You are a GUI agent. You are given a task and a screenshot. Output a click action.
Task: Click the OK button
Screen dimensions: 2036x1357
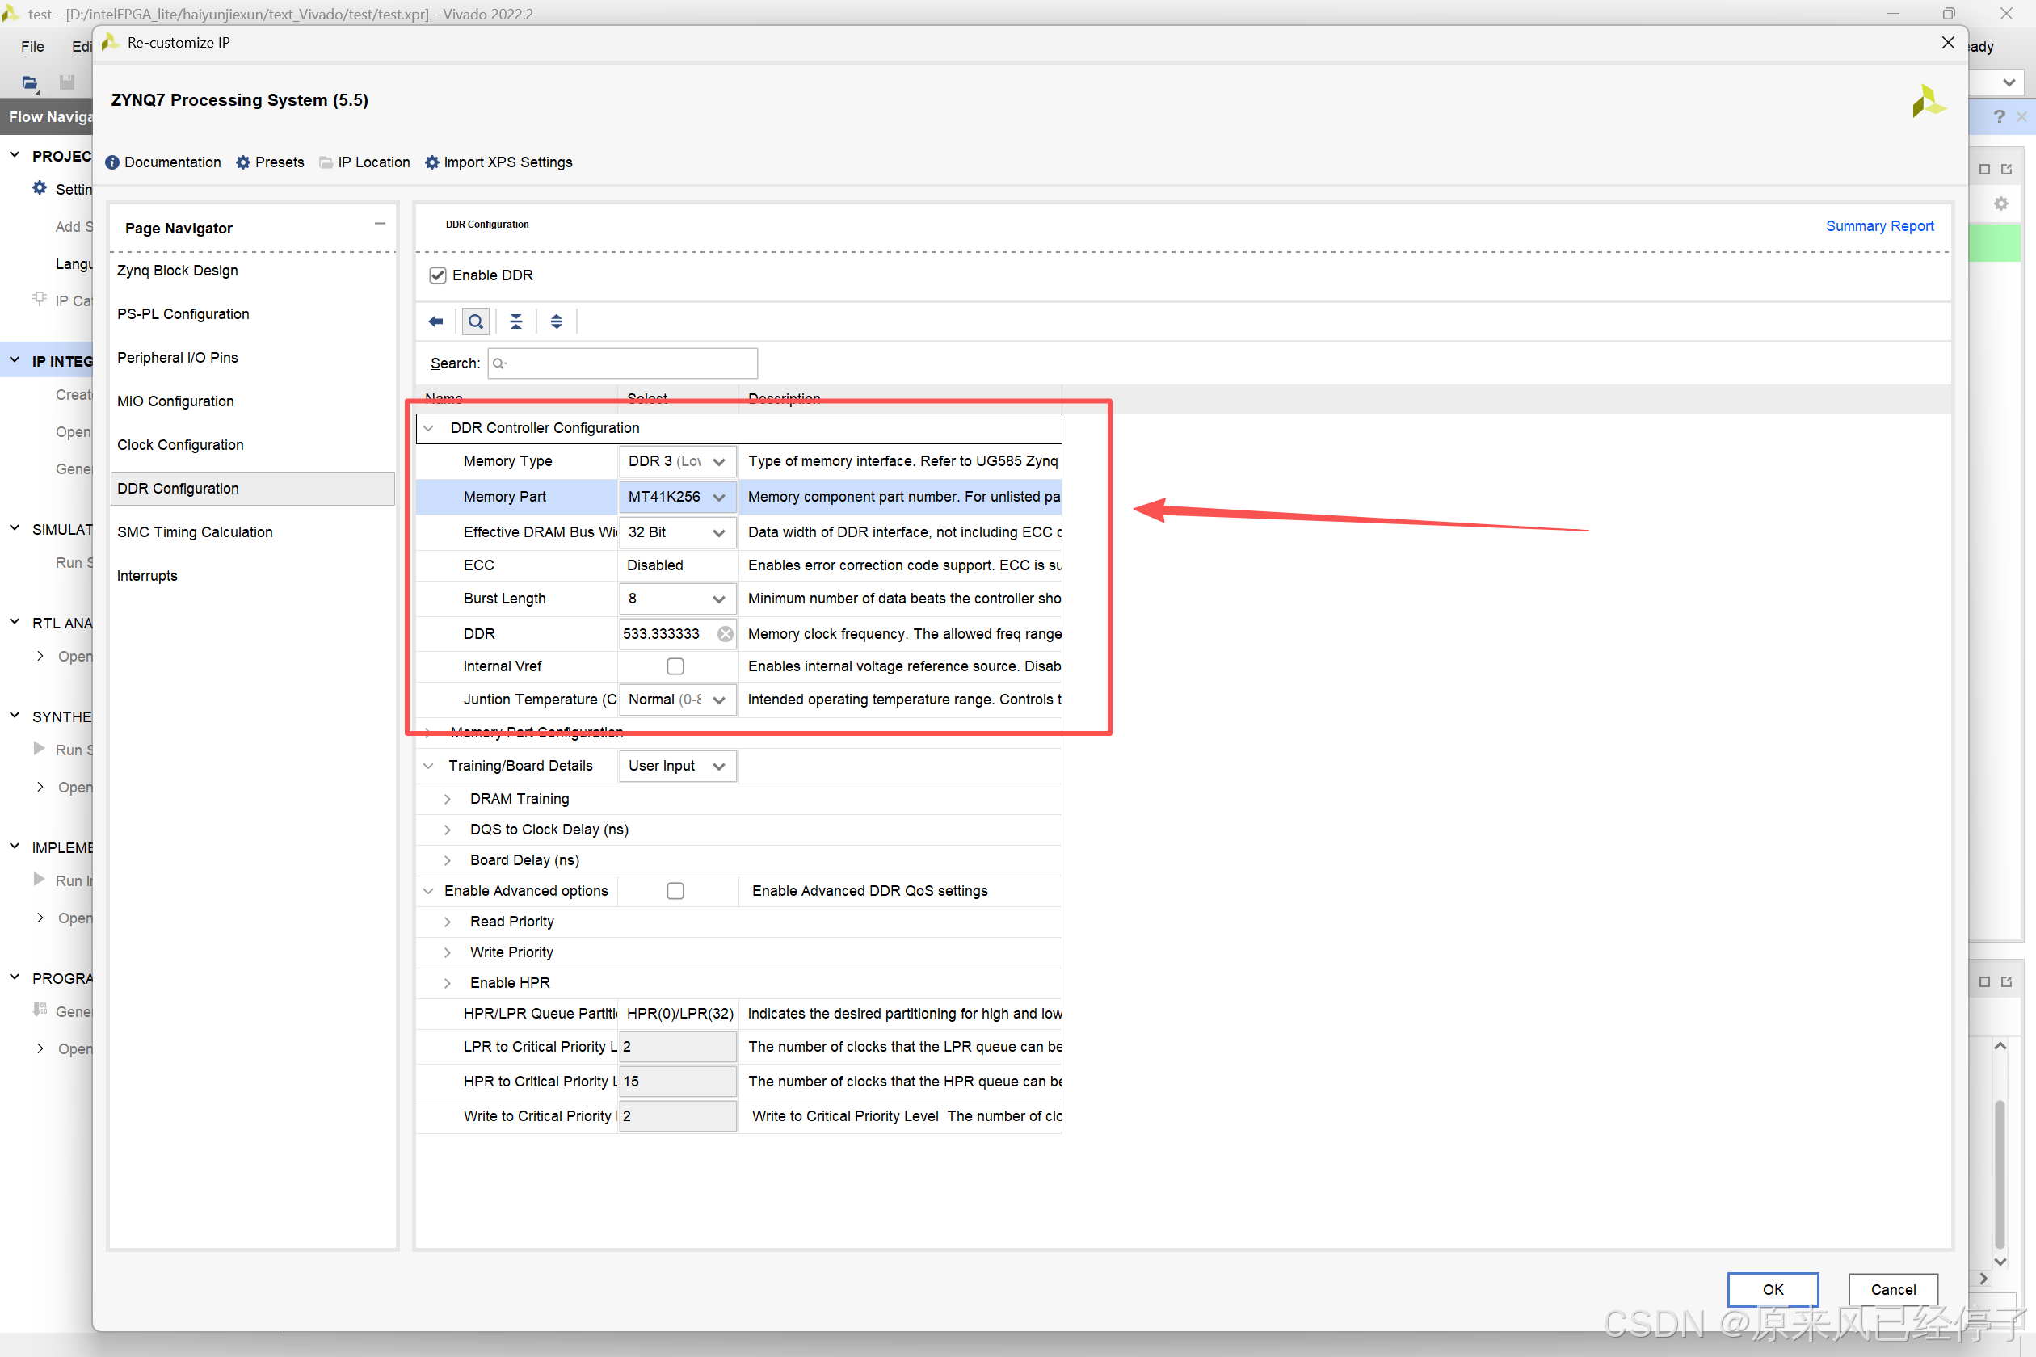tap(1772, 1288)
